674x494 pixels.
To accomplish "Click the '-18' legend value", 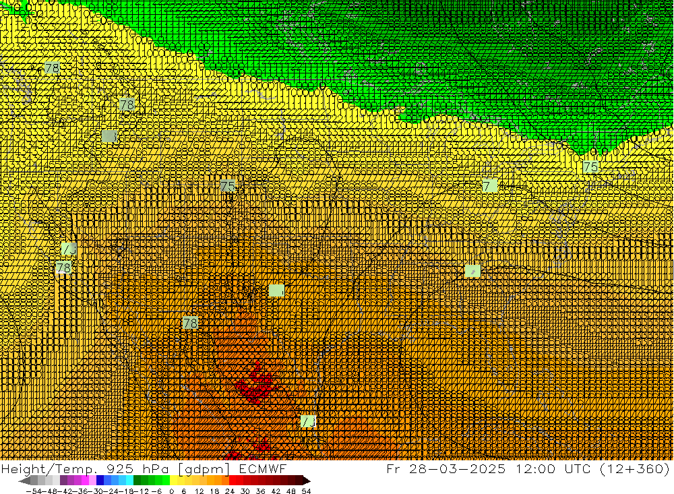I will [126, 491].
